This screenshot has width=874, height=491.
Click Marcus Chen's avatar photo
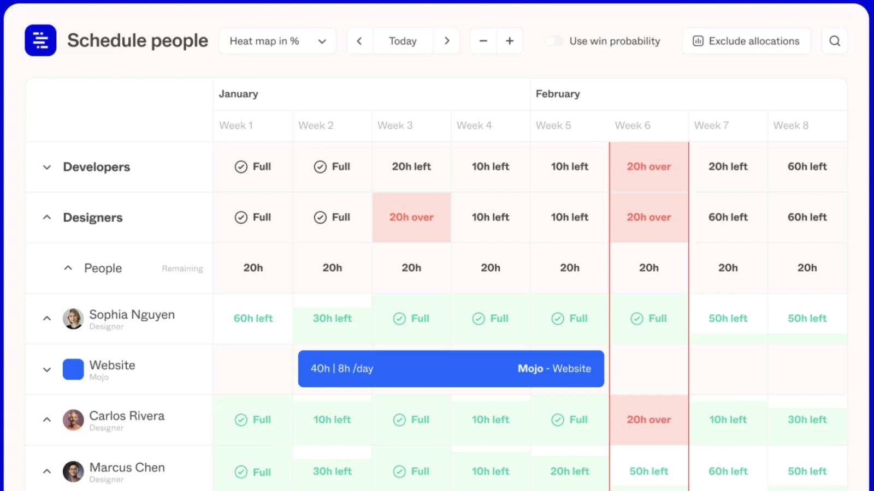click(x=73, y=472)
